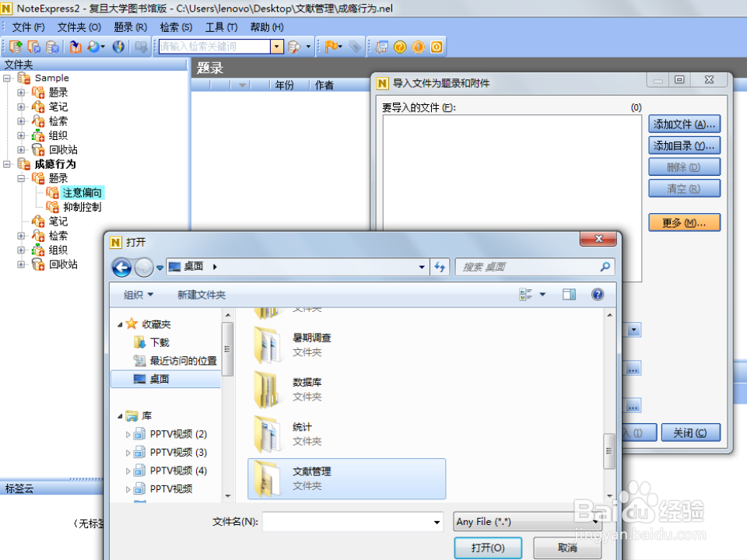This screenshot has height=560, width=747.
Task: Select the 注意偏向 folder in the tree
Action: tap(82, 193)
